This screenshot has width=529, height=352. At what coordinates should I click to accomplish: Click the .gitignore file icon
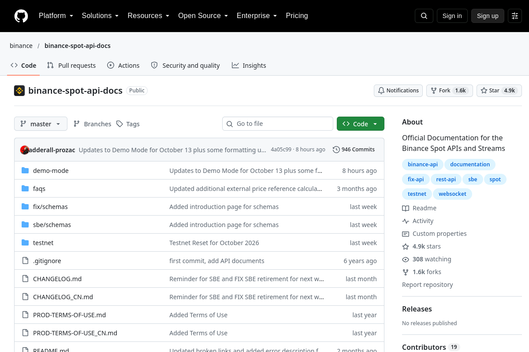tap(25, 261)
